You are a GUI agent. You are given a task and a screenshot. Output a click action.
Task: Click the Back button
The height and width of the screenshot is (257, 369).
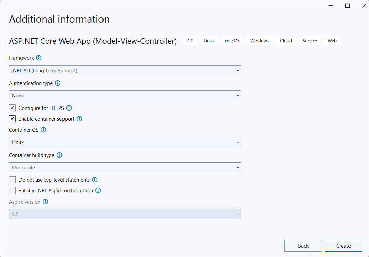(303, 245)
